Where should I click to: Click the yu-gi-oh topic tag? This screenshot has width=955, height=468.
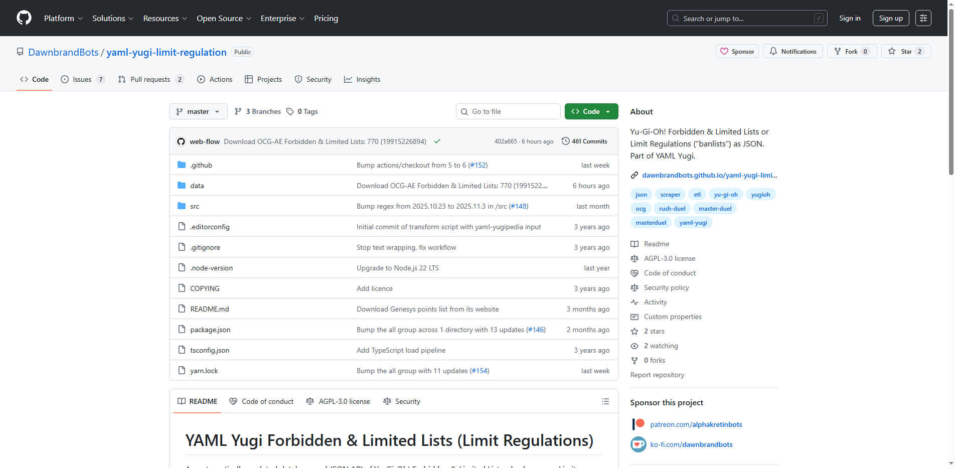point(726,195)
